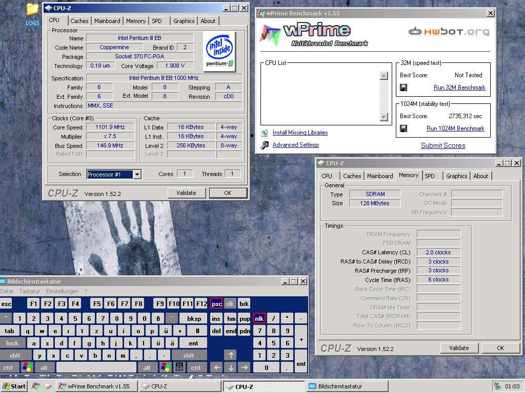Click the esc key on the on-screen keyboard
The width and height of the screenshot is (525, 393).
coord(6,304)
